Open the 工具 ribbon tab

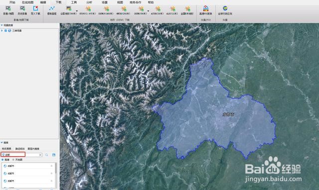pos(74,2)
